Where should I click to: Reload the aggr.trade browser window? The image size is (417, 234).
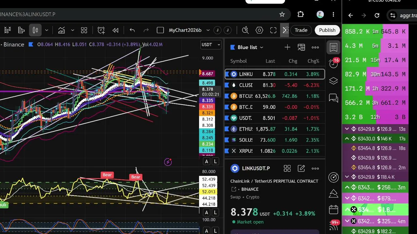[x=377, y=15]
